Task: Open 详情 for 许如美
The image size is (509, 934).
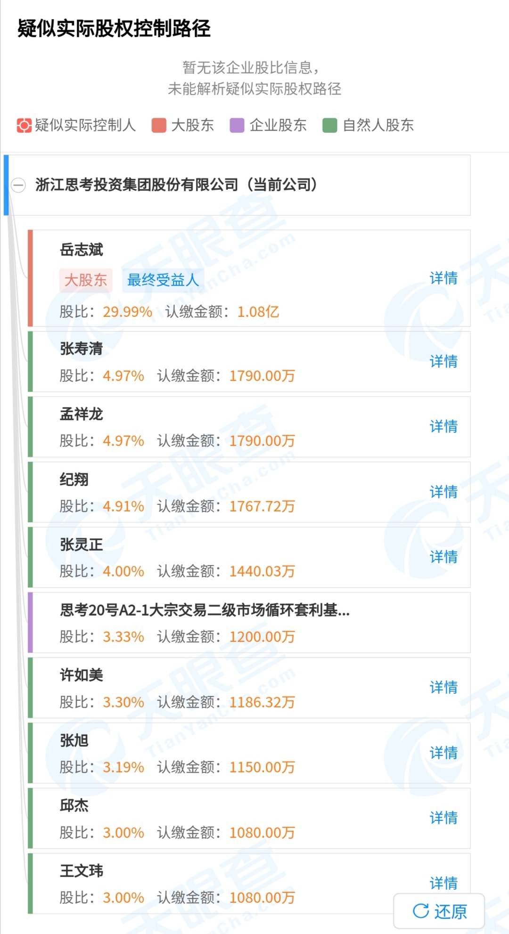Action: pyautogui.click(x=443, y=687)
